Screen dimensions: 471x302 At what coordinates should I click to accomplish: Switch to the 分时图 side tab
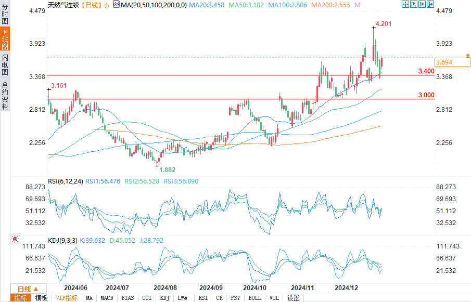pos(5,14)
